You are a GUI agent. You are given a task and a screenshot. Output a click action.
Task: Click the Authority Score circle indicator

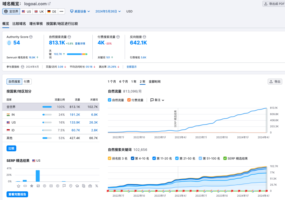pyautogui.click(x=9, y=43)
